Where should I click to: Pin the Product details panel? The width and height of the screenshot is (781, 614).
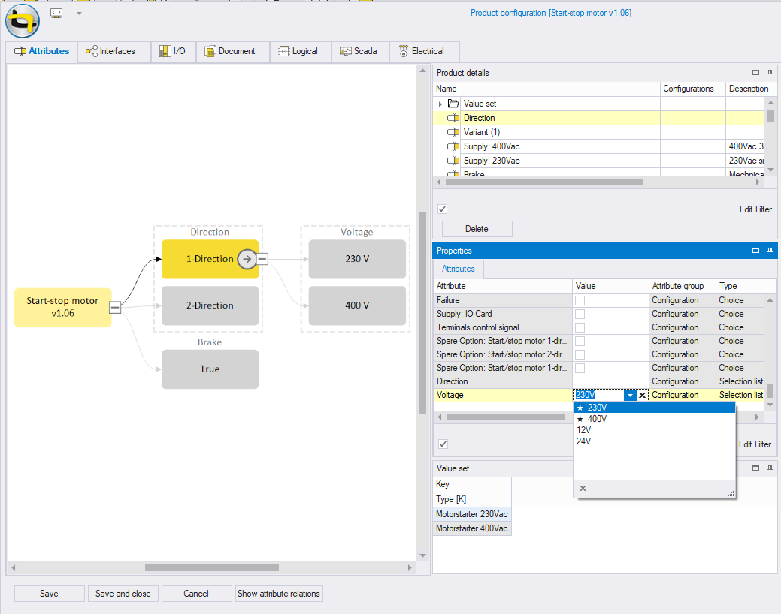click(x=770, y=73)
